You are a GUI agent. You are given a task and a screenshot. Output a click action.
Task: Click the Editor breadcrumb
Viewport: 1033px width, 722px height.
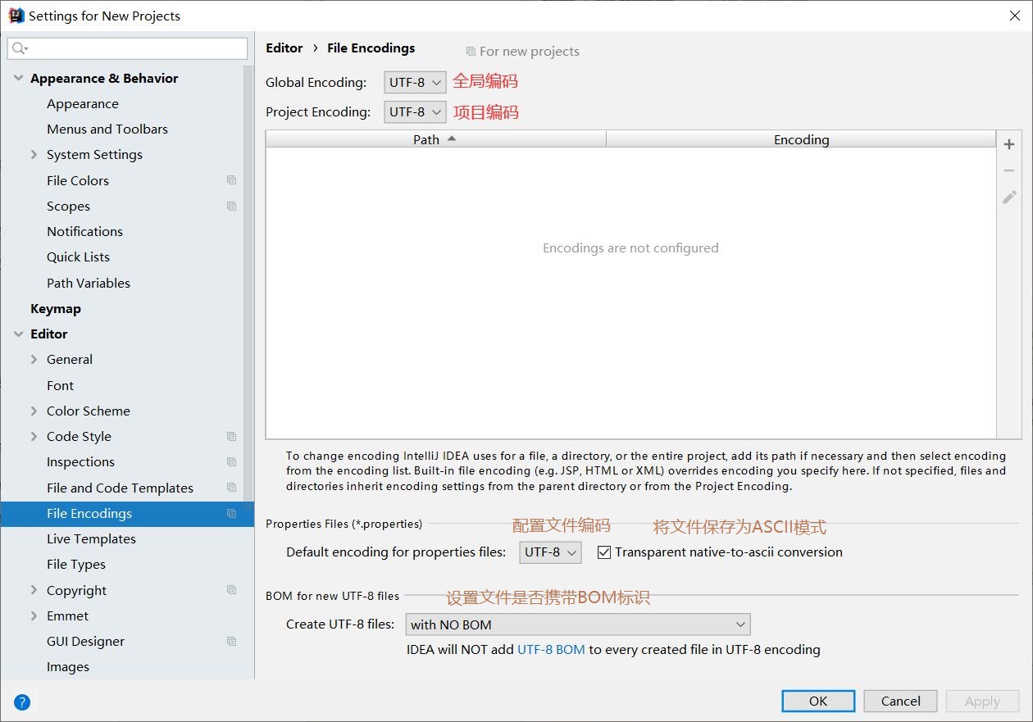(284, 48)
